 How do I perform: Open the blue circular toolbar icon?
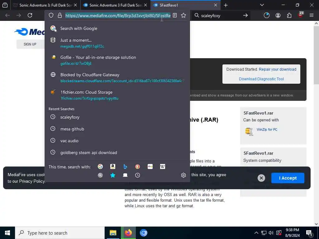tap(267, 16)
